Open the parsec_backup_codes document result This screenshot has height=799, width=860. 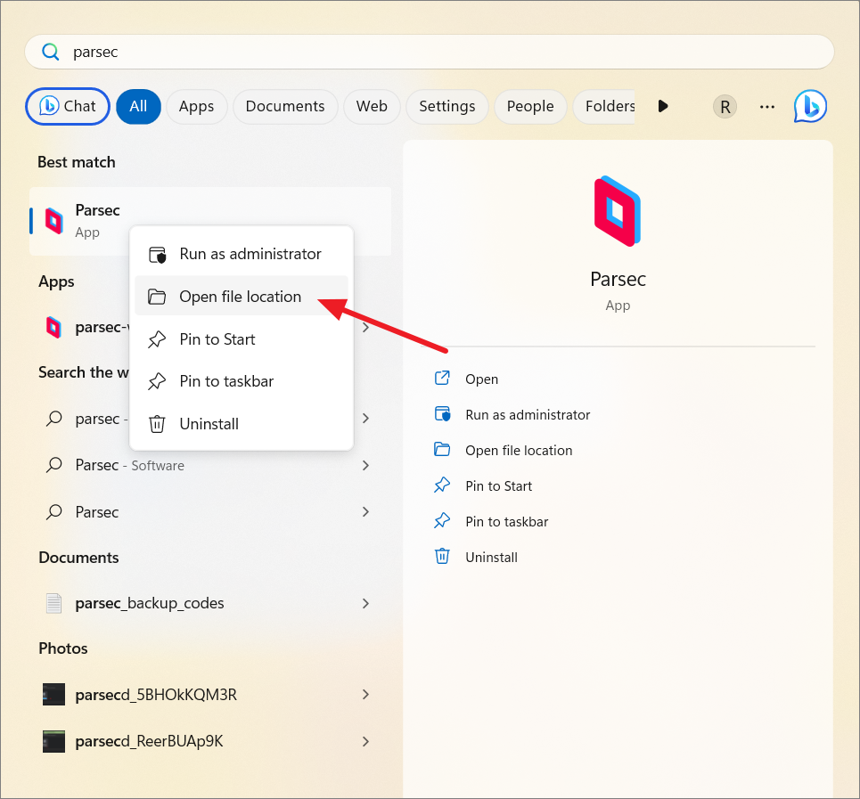click(x=210, y=603)
